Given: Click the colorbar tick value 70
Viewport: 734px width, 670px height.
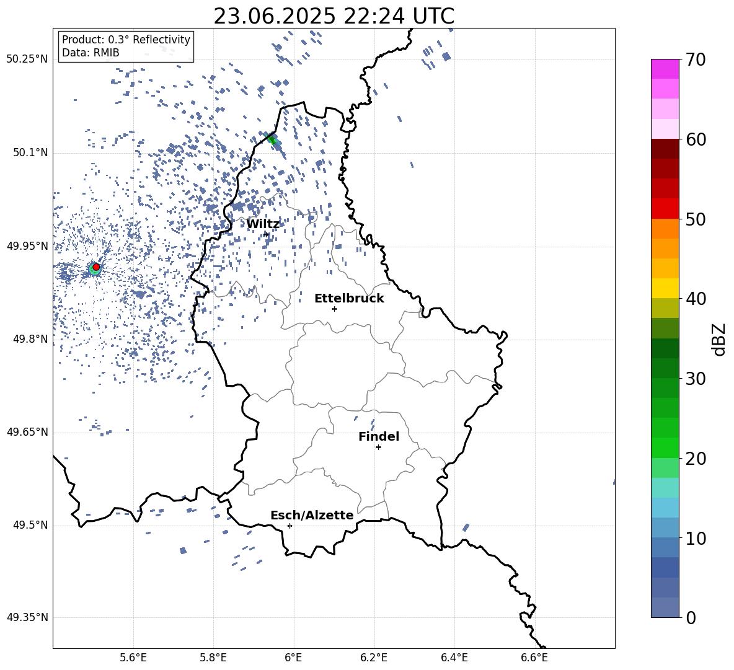Looking at the screenshot, I should pos(696,60).
